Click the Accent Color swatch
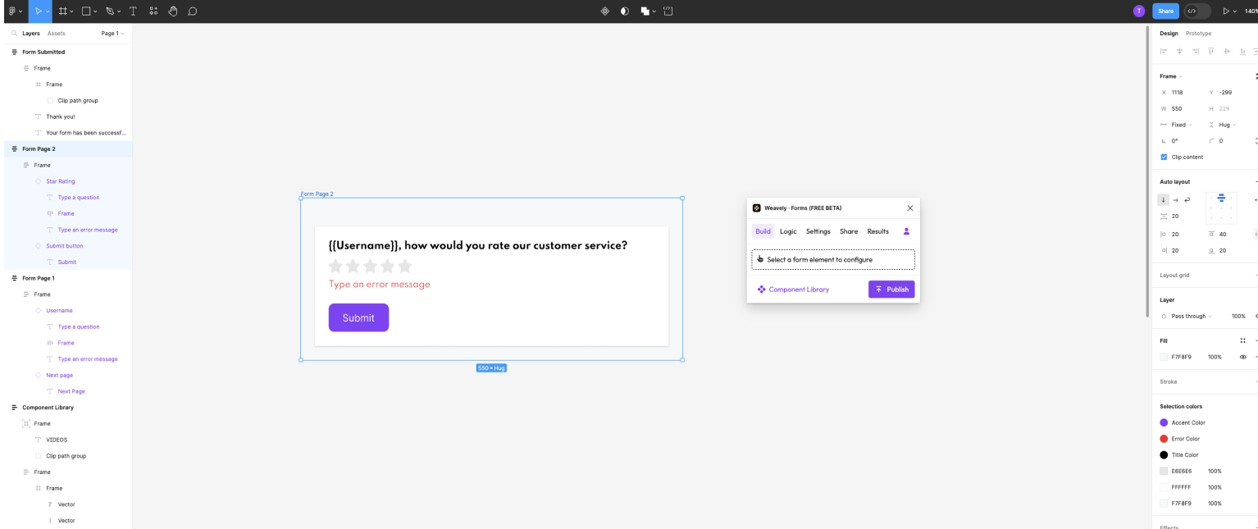 pyautogui.click(x=1164, y=422)
